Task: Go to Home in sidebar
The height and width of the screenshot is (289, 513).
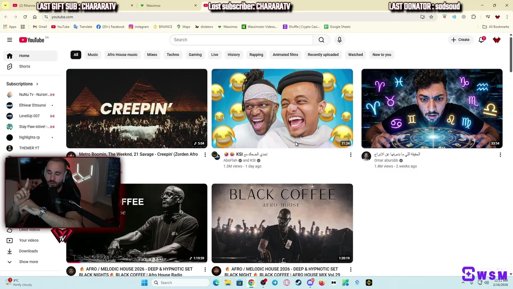Action: tap(30, 56)
